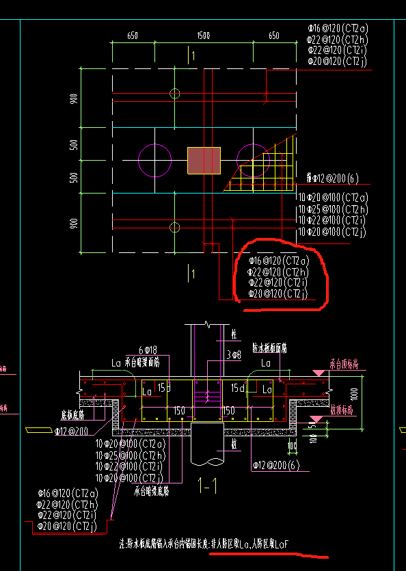
Task: Select the yellow column rectangle with brown fill
Action: click(204, 161)
